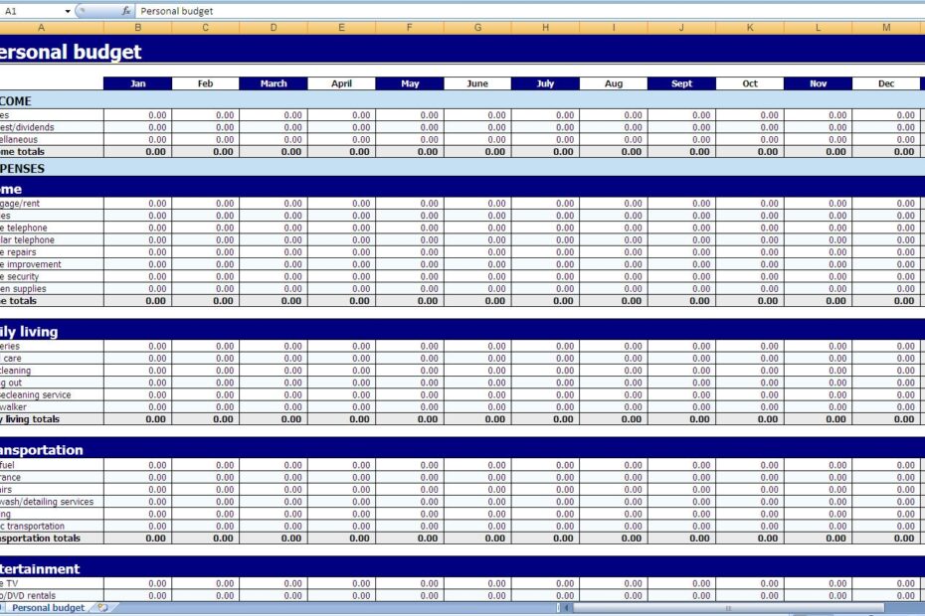
Task: Click the right arrow of the horizontal scrollbar
Action: (x=919, y=607)
